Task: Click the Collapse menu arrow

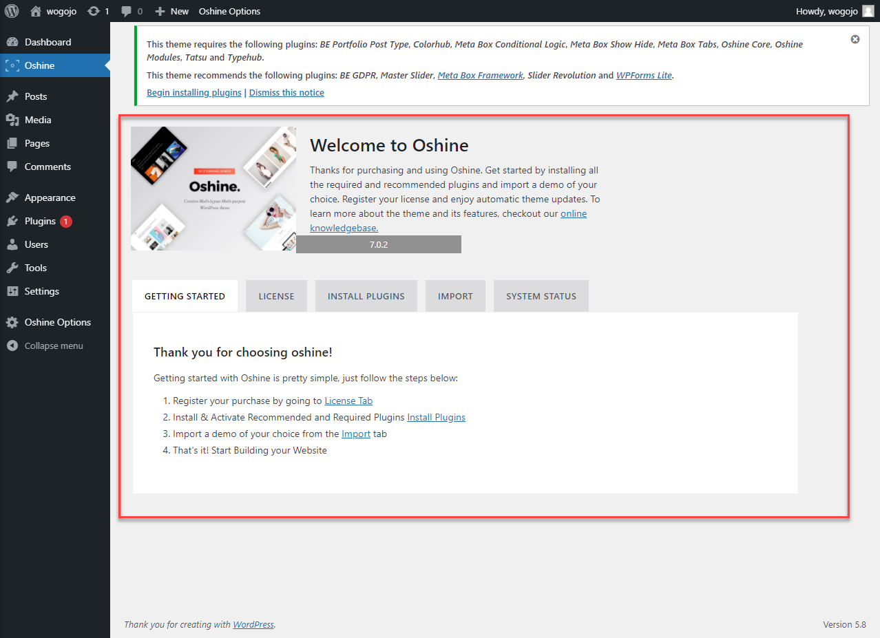Action: pyautogui.click(x=12, y=345)
